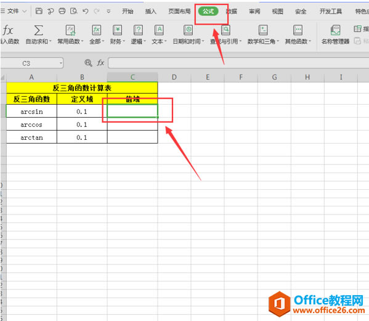The width and height of the screenshot is (369, 321).
Task: Select column I header
Action: point(341,77)
